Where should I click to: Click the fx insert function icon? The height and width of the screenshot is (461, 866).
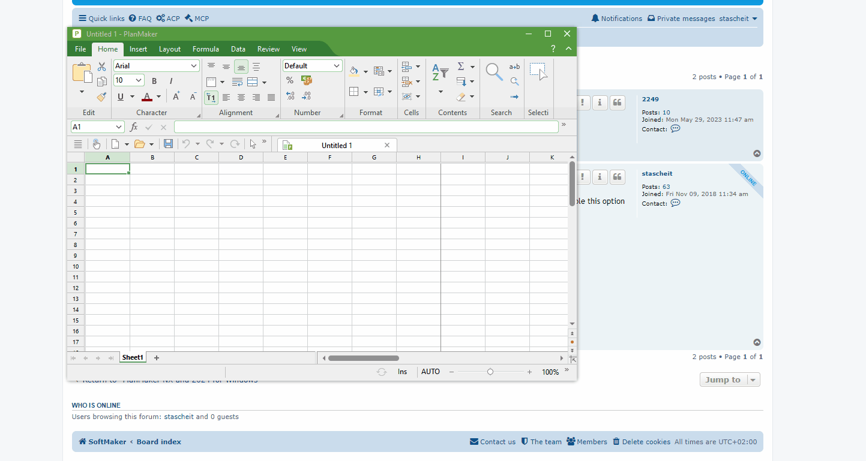(134, 127)
